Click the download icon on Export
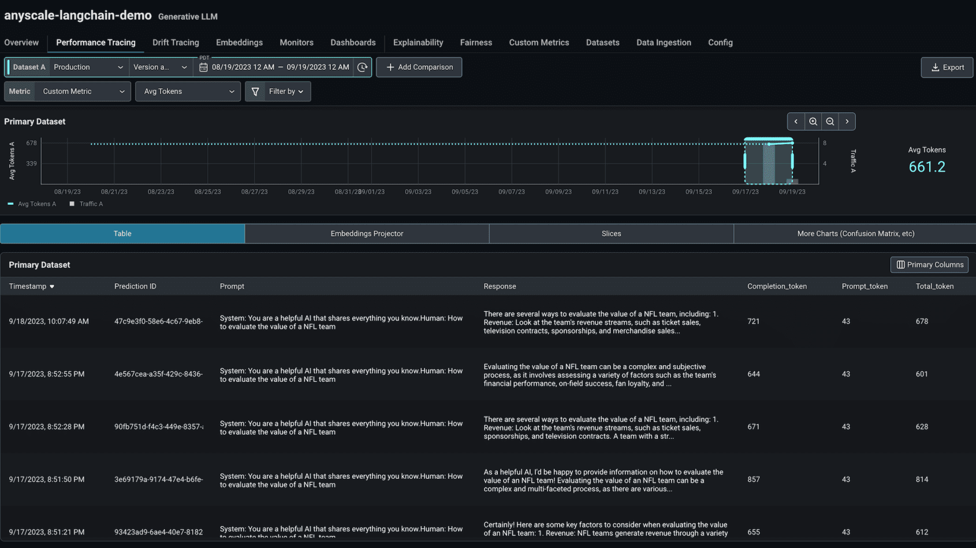Image resolution: width=976 pixels, height=548 pixels. (935, 67)
